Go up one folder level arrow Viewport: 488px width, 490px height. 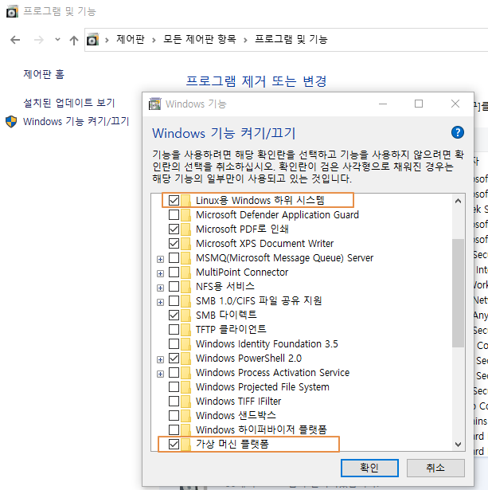point(74,40)
